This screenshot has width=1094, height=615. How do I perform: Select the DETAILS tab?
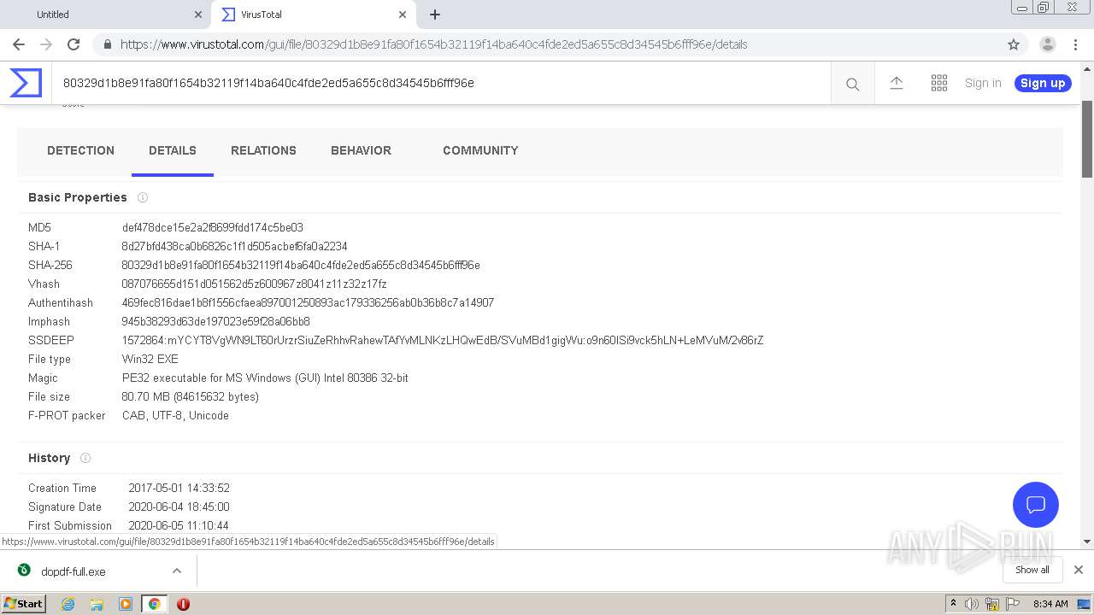click(x=173, y=150)
